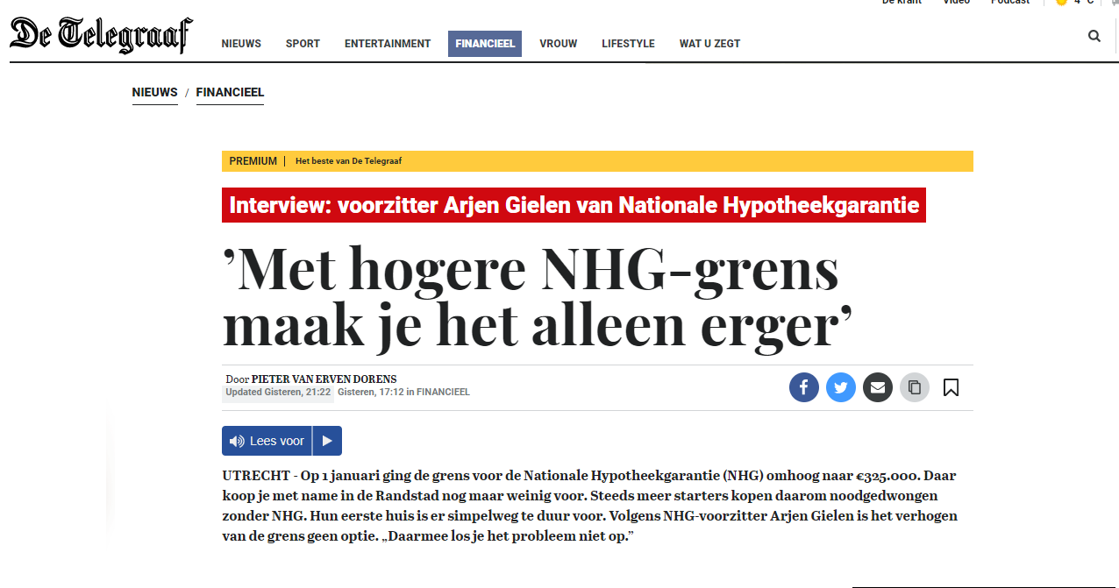Click the PREMIUM label in yellow banner

tap(253, 161)
